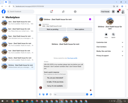Open Tyson's house for rent conversation
128x103 pixels.
point(18,45)
